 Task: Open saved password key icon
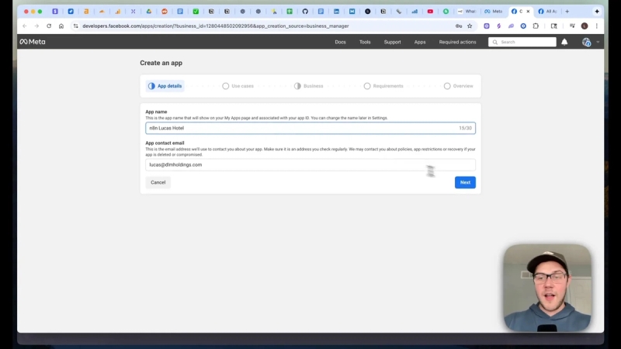459,26
